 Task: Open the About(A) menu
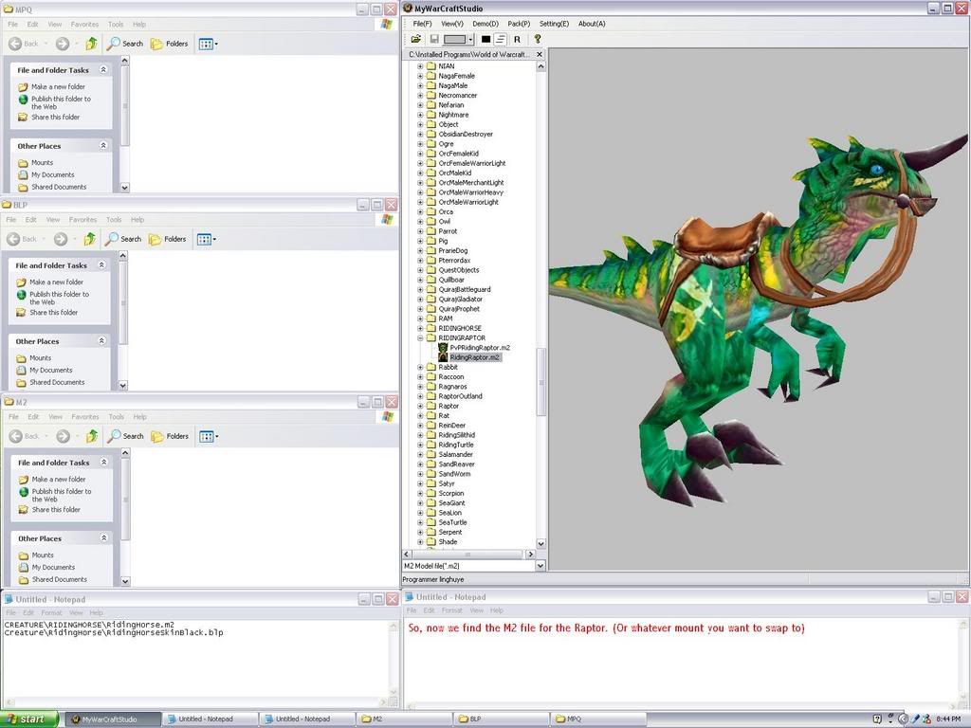tap(592, 24)
